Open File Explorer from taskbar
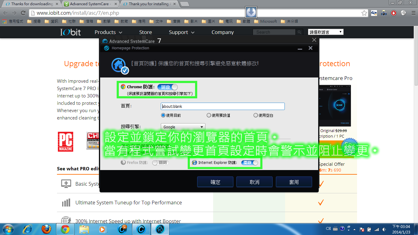The image size is (418, 235). [84, 229]
